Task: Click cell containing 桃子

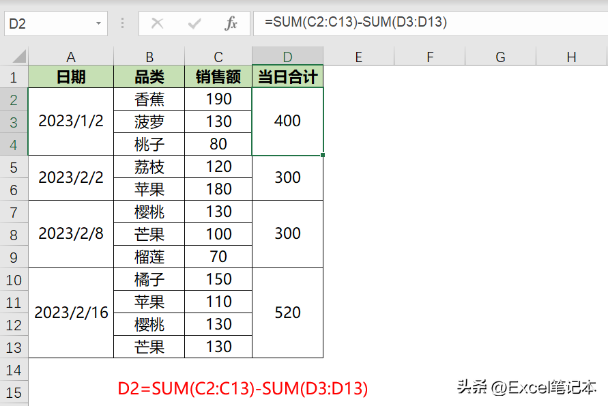Action: [149, 144]
